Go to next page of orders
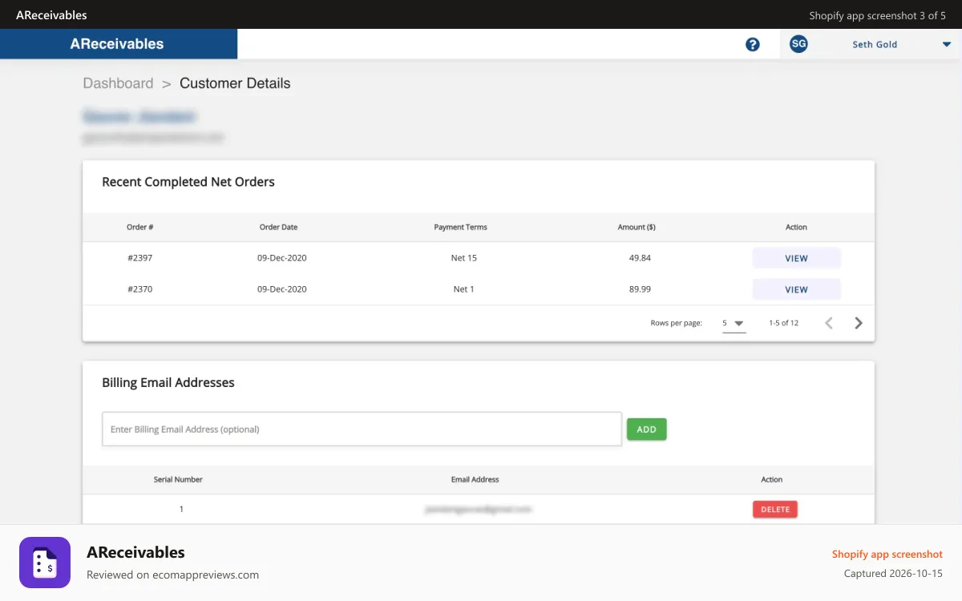962x601 pixels. point(859,323)
